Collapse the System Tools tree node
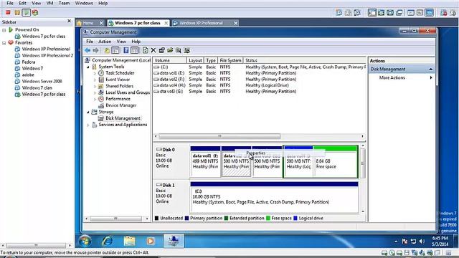459x258 pixels. click(88, 67)
